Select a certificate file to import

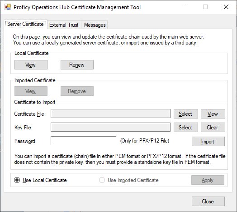(186, 113)
